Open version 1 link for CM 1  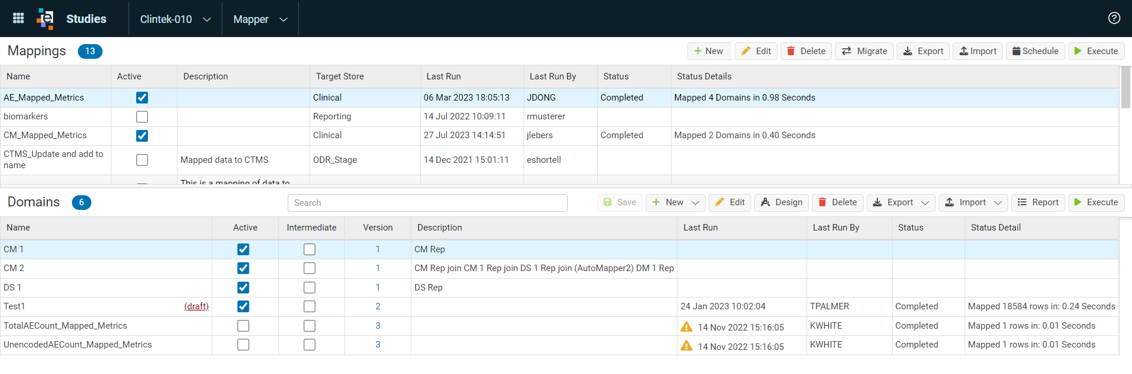378,249
